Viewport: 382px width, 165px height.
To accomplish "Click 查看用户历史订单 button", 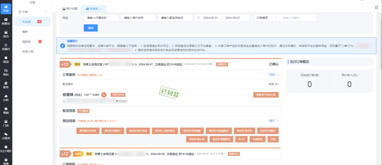I will point(265,95).
